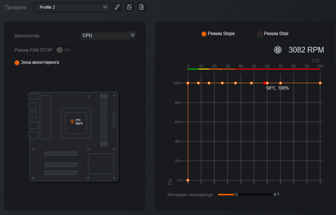
Task: Expand the Вентилятор CPU dropdown arrow
Action: pyautogui.click(x=132, y=36)
